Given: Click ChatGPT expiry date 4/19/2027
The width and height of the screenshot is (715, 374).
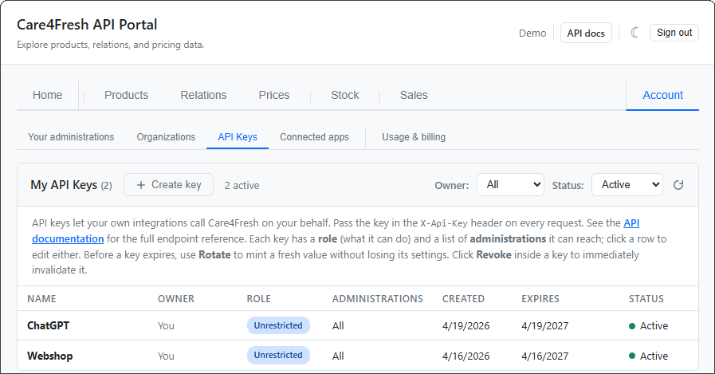Looking at the screenshot, I should pyautogui.click(x=545, y=325).
